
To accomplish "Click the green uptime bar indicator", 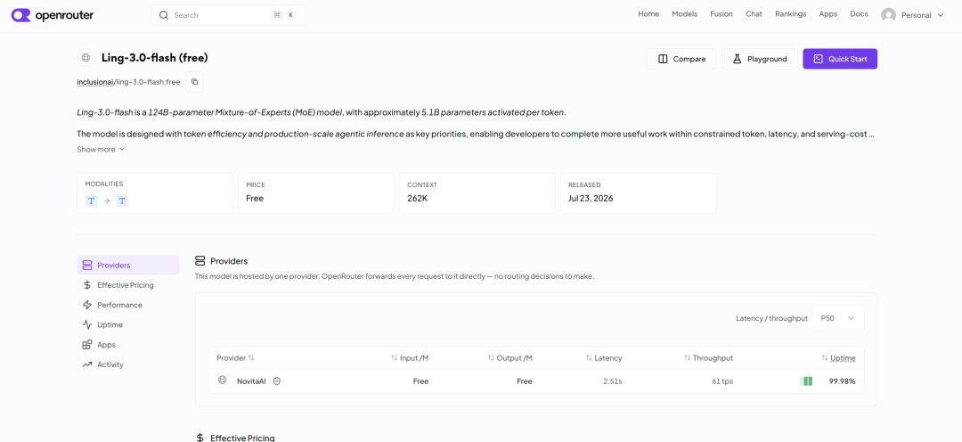I will [806, 381].
